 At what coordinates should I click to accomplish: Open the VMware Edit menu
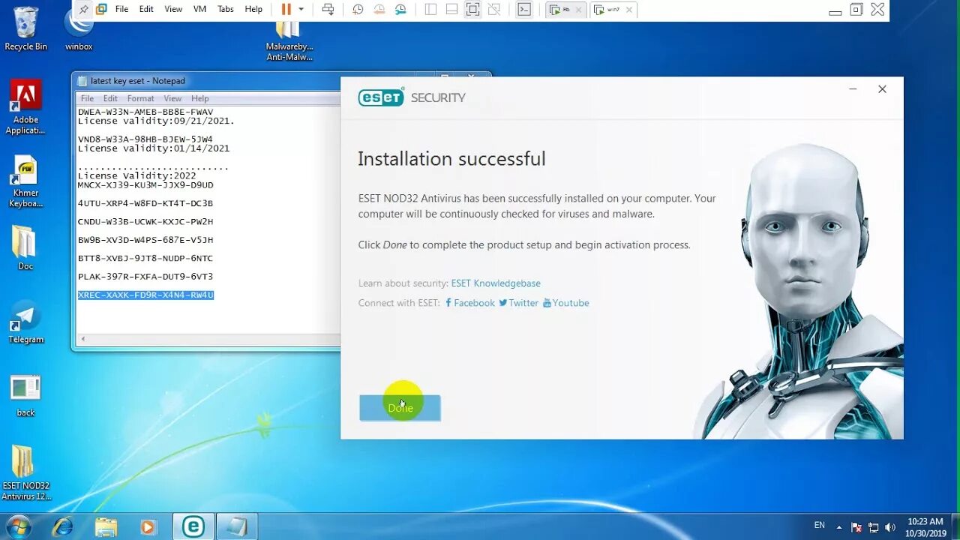pos(146,9)
